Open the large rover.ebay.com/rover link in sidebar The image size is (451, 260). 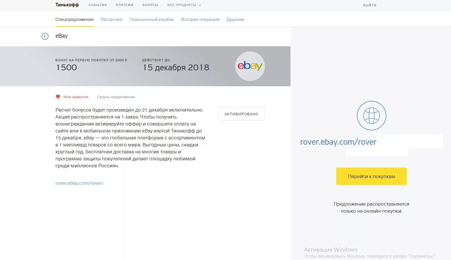[338, 142]
